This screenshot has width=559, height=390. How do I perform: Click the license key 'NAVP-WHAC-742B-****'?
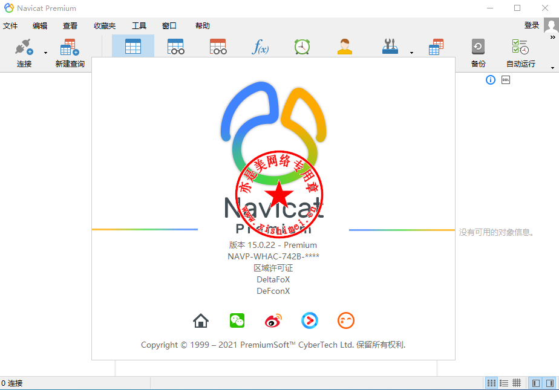click(273, 256)
